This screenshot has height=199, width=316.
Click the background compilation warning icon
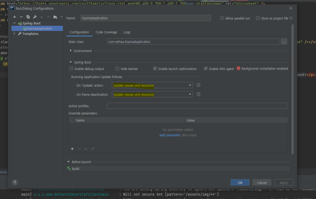(x=238, y=69)
